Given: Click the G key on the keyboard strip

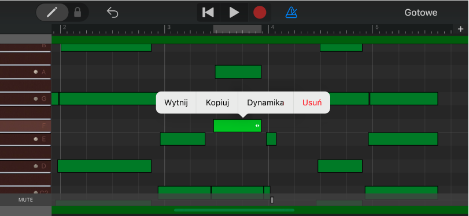Looking at the screenshot, I should pos(25,98).
